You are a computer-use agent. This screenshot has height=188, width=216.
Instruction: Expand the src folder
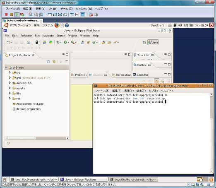click(10, 72)
